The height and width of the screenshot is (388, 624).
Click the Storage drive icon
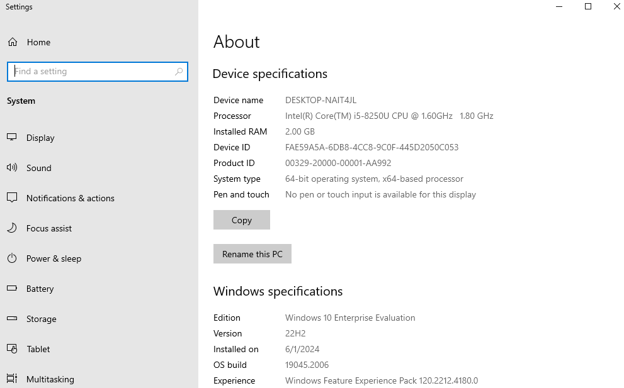(12, 318)
